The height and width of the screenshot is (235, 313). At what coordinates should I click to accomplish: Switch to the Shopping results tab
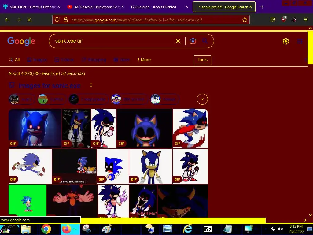[x=94, y=60]
